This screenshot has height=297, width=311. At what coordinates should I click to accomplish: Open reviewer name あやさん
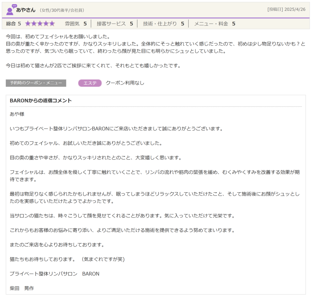click(26, 10)
